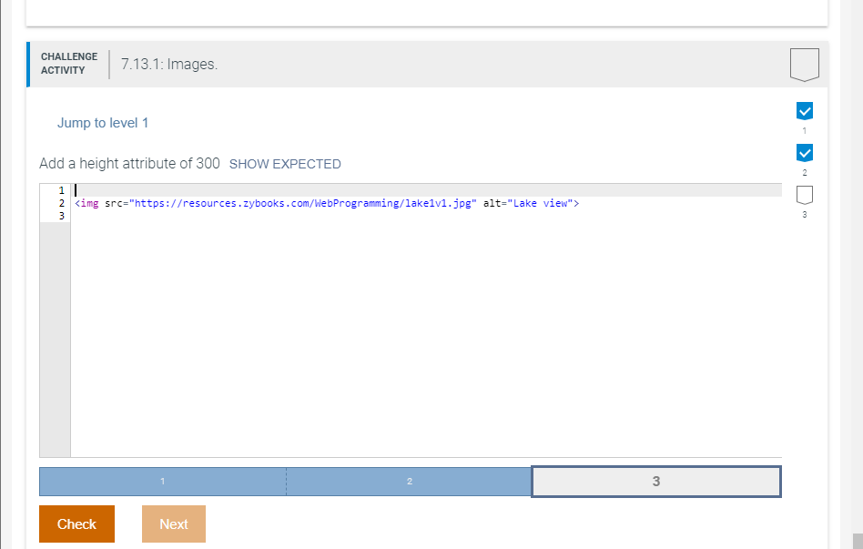The height and width of the screenshot is (549, 863).
Task: Click the empty level 3 shield indicator
Action: (x=804, y=195)
